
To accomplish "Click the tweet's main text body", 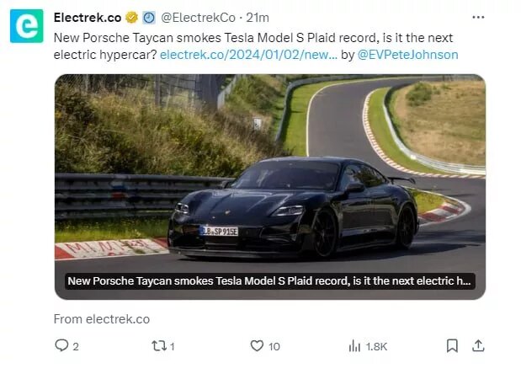I will point(210,39).
